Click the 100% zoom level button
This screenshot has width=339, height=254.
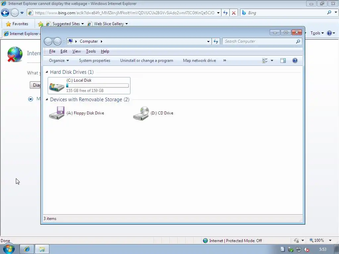pyautogui.click(x=317, y=240)
